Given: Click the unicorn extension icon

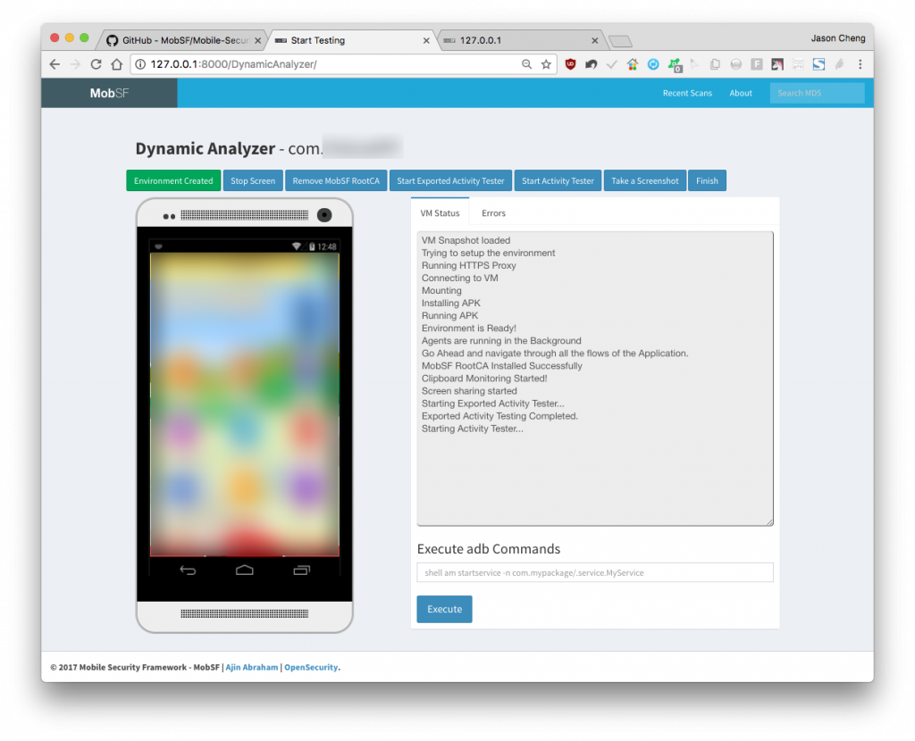Looking at the screenshot, I should [777, 64].
